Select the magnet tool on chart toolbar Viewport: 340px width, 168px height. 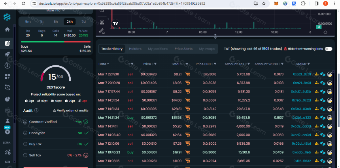(x=102, y=22)
